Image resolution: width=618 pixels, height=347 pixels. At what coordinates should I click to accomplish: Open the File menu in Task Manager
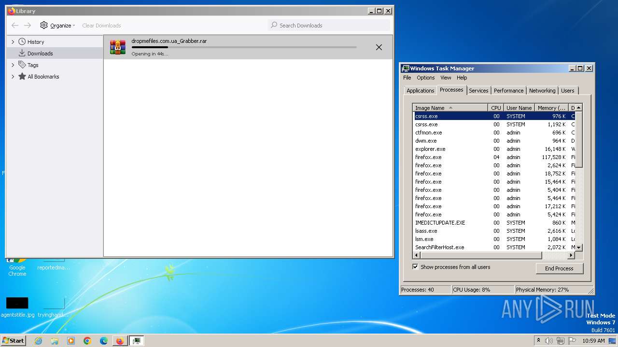pos(407,78)
